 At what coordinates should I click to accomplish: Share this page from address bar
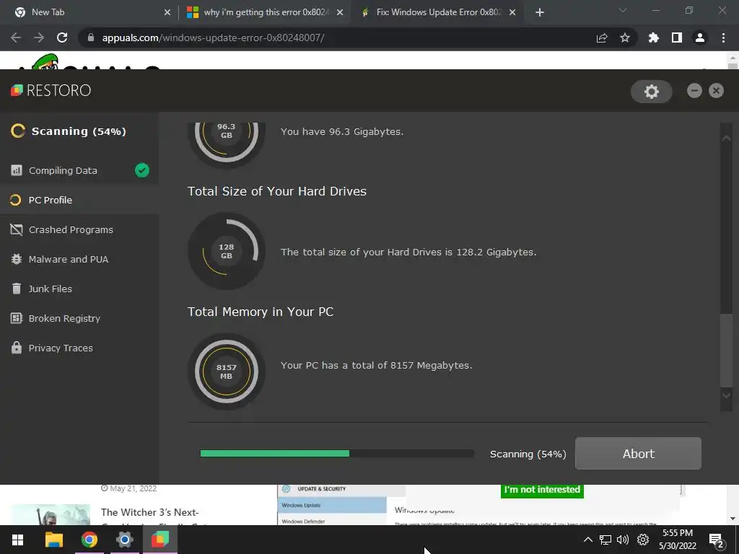coord(602,38)
